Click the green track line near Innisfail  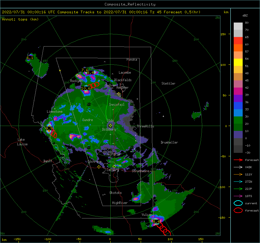(x=107, y=105)
